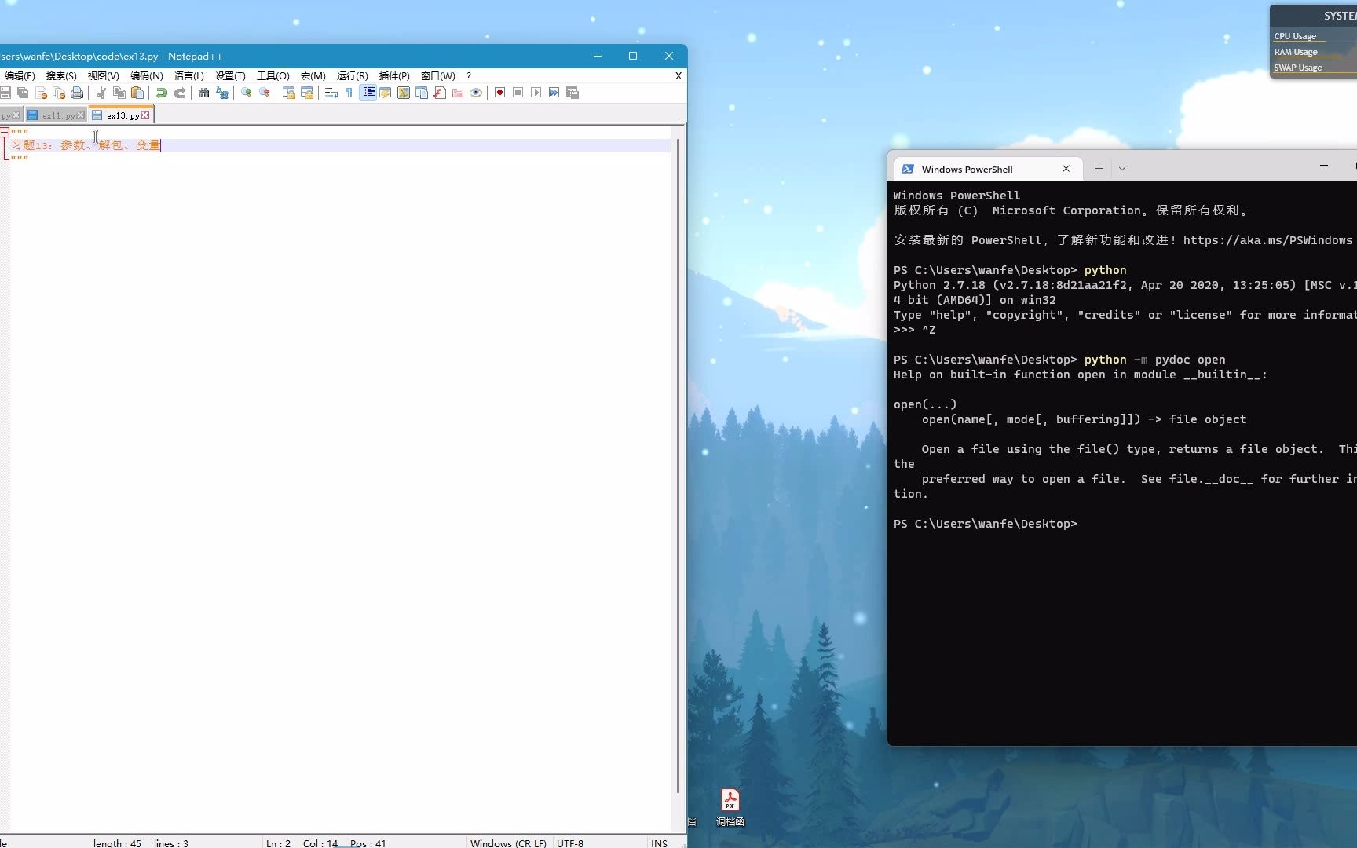Click the Stop Recording macro icon
1357x848 pixels.
pos(518,93)
